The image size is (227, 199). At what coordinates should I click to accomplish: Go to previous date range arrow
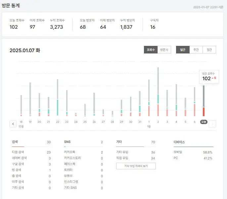(x=13, y=124)
